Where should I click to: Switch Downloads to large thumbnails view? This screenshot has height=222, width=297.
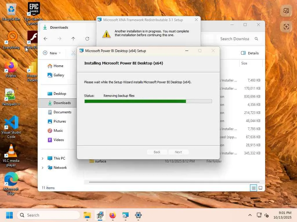260,188
